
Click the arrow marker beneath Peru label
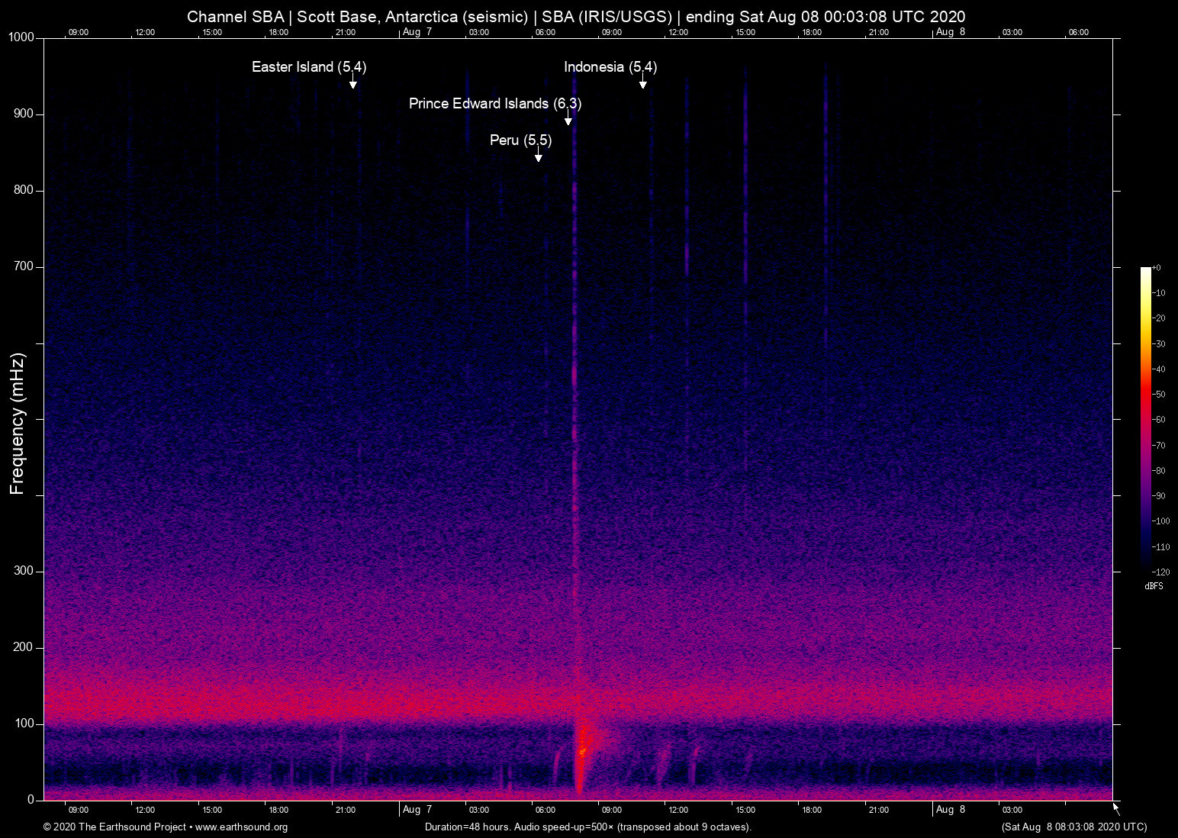tap(538, 155)
